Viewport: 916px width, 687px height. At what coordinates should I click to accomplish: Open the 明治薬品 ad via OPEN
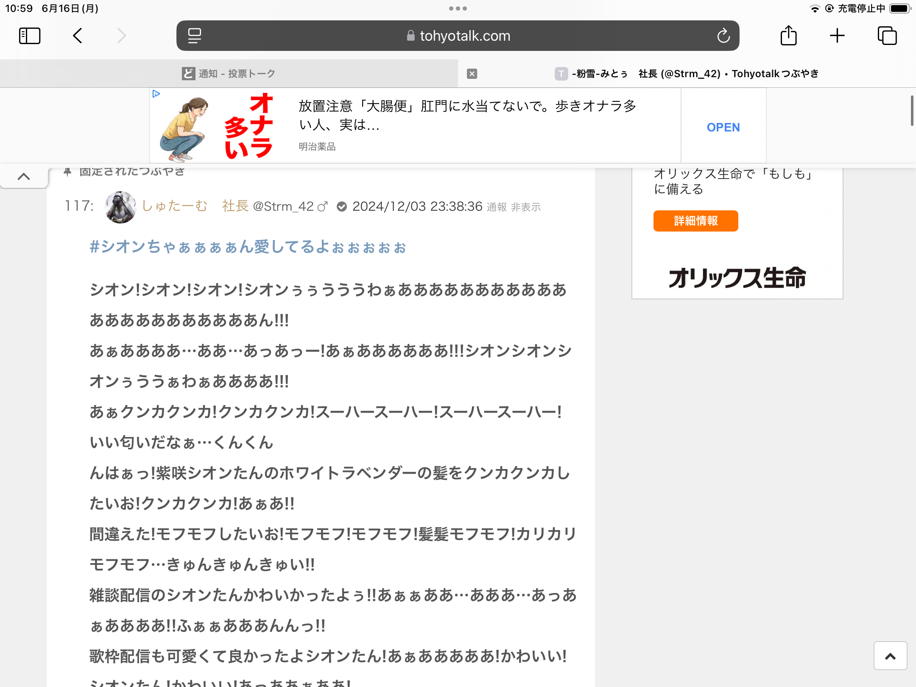pos(723,127)
